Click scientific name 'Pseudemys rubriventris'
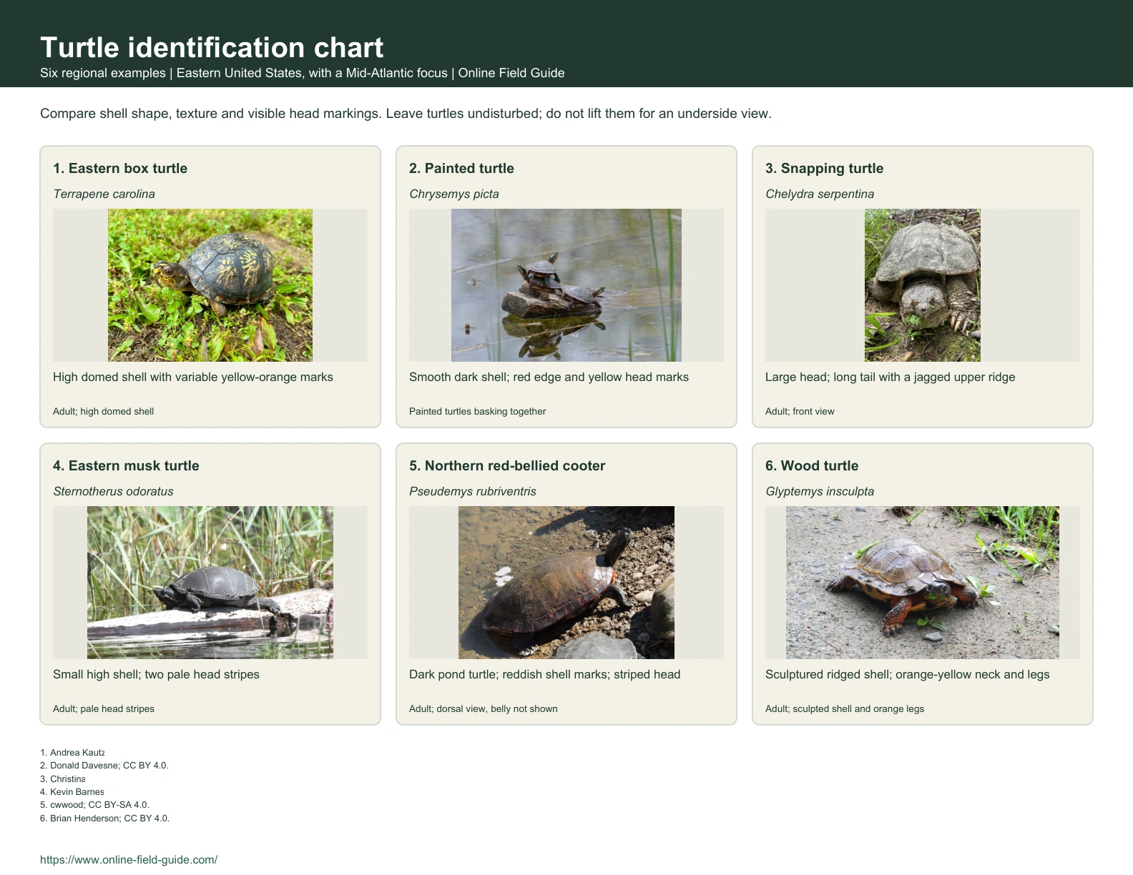 [473, 491]
